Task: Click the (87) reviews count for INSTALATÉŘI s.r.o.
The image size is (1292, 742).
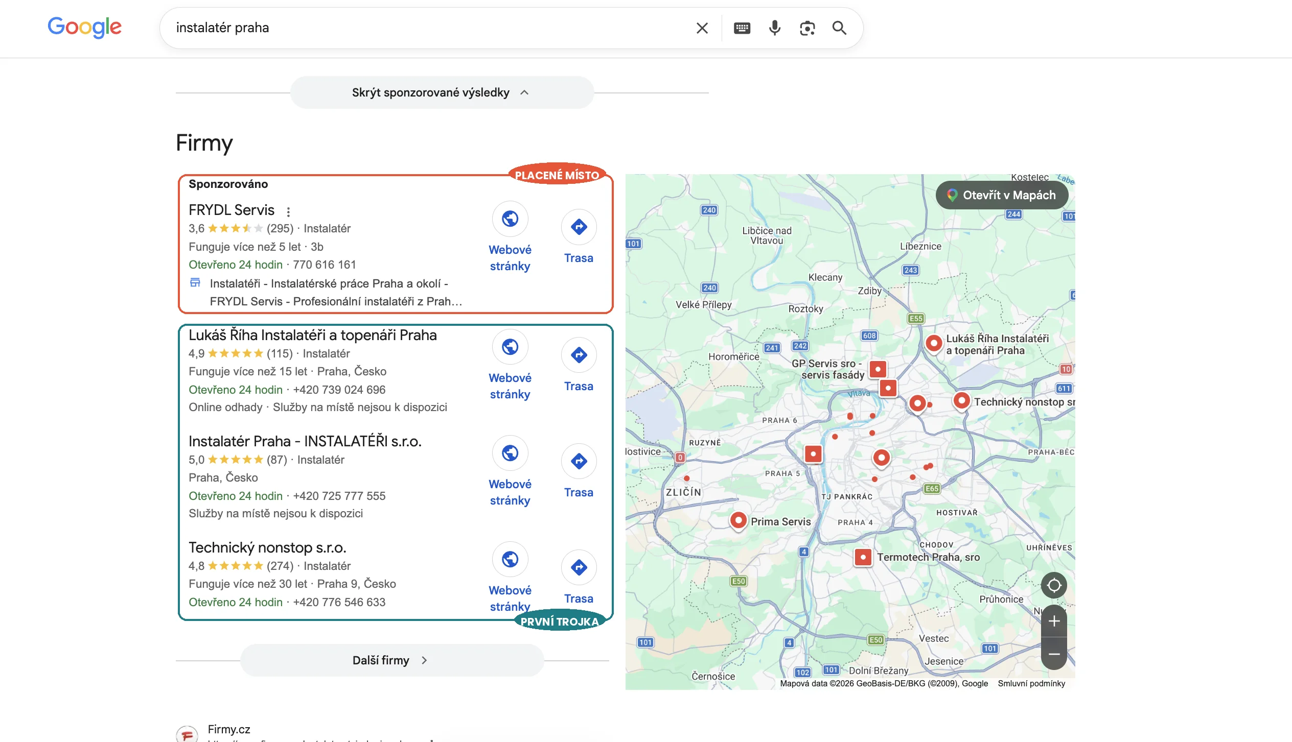Action: coord(277,460)
